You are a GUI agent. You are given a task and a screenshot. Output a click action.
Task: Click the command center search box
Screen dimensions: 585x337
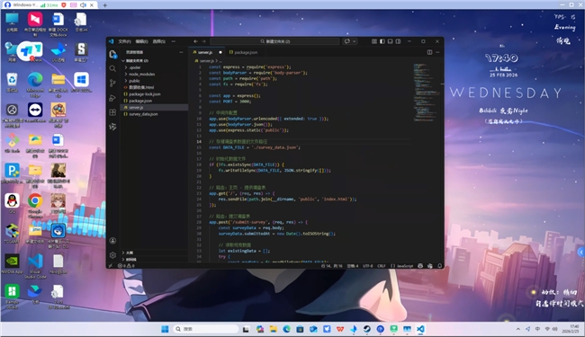point(275,41)
